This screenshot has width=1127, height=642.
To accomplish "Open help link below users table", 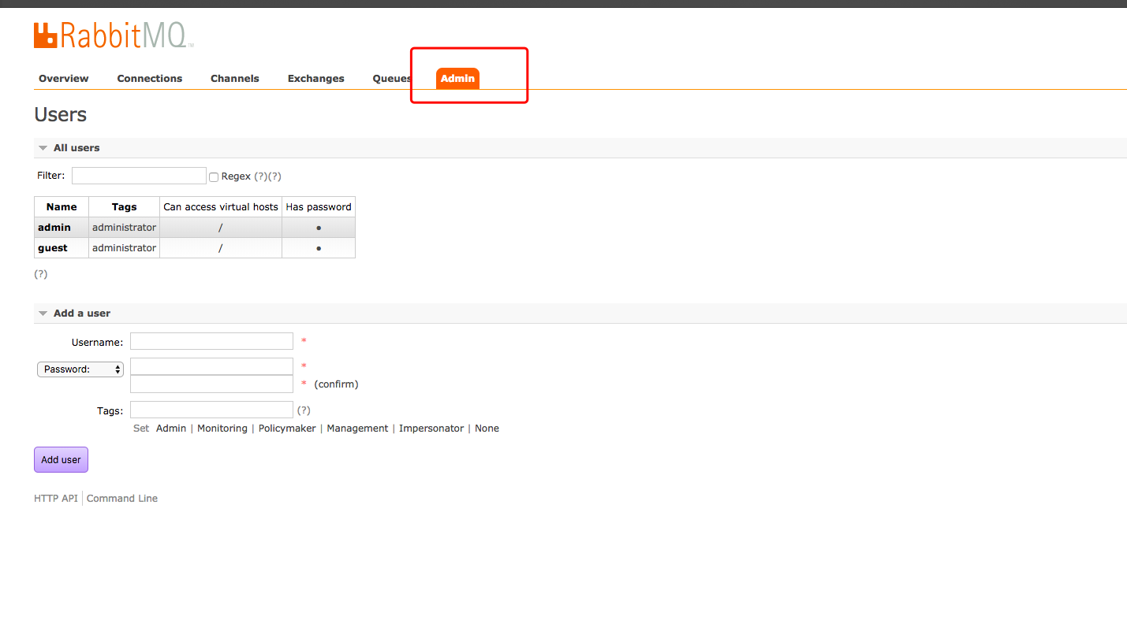I will [41, 274].
